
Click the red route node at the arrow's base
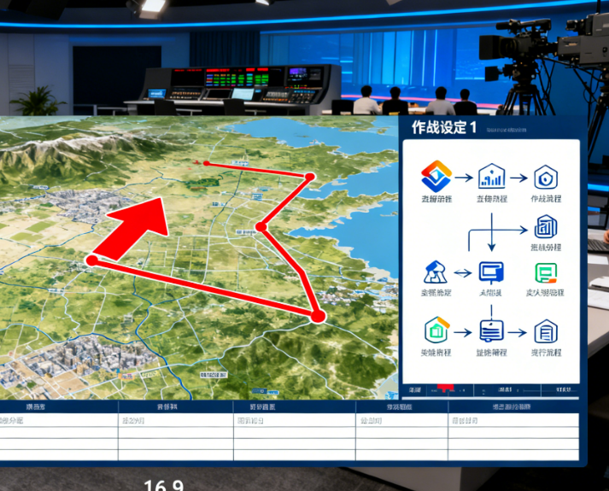click(x=92, y=260)
